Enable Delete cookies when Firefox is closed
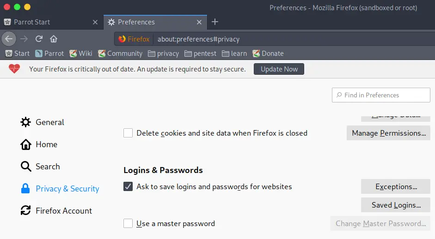This screenshot has height=239, width=435. pyautogui.click(x=128, y=133)
